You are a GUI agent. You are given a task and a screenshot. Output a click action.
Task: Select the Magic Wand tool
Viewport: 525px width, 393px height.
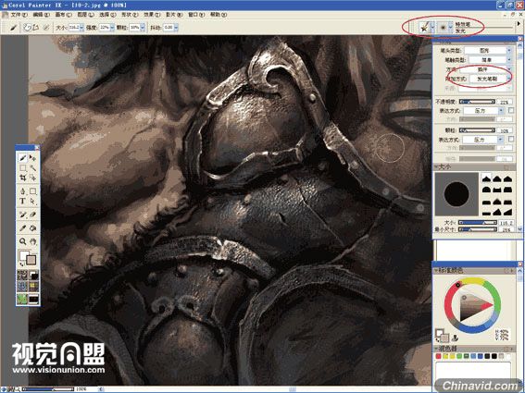(x=32, y=167)
